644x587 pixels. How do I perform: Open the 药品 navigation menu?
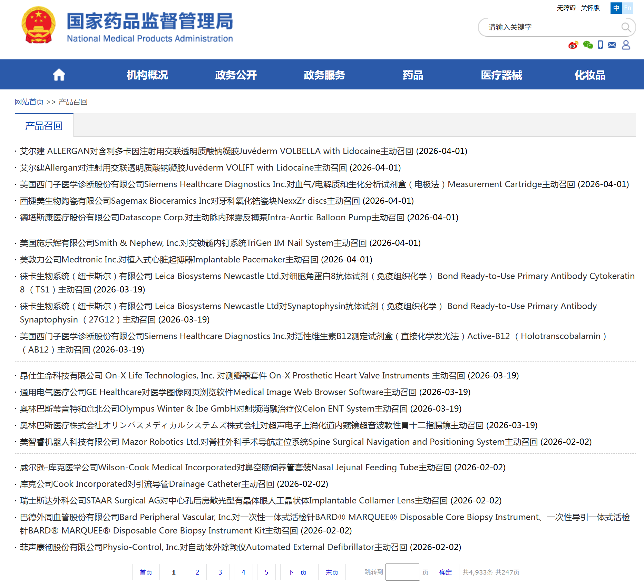click(x=413, y=75)
